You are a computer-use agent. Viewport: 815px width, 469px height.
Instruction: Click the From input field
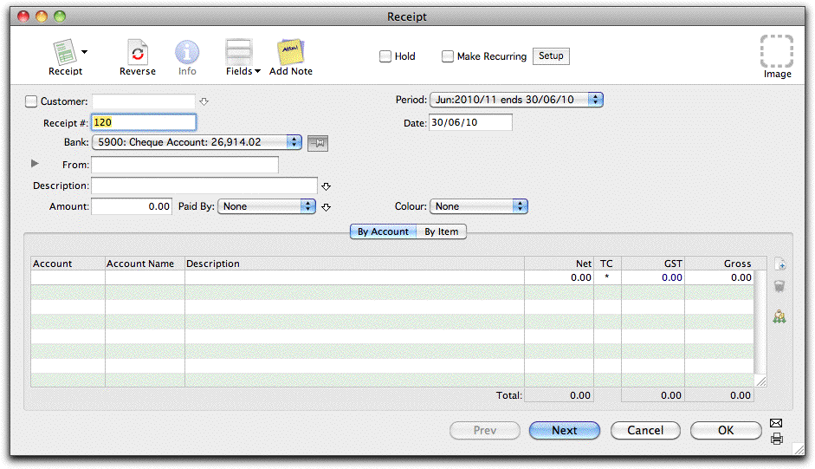point(185,165)
